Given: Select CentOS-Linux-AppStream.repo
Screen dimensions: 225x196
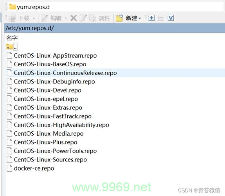Looking at the screenshot, I should click(55, 56).
